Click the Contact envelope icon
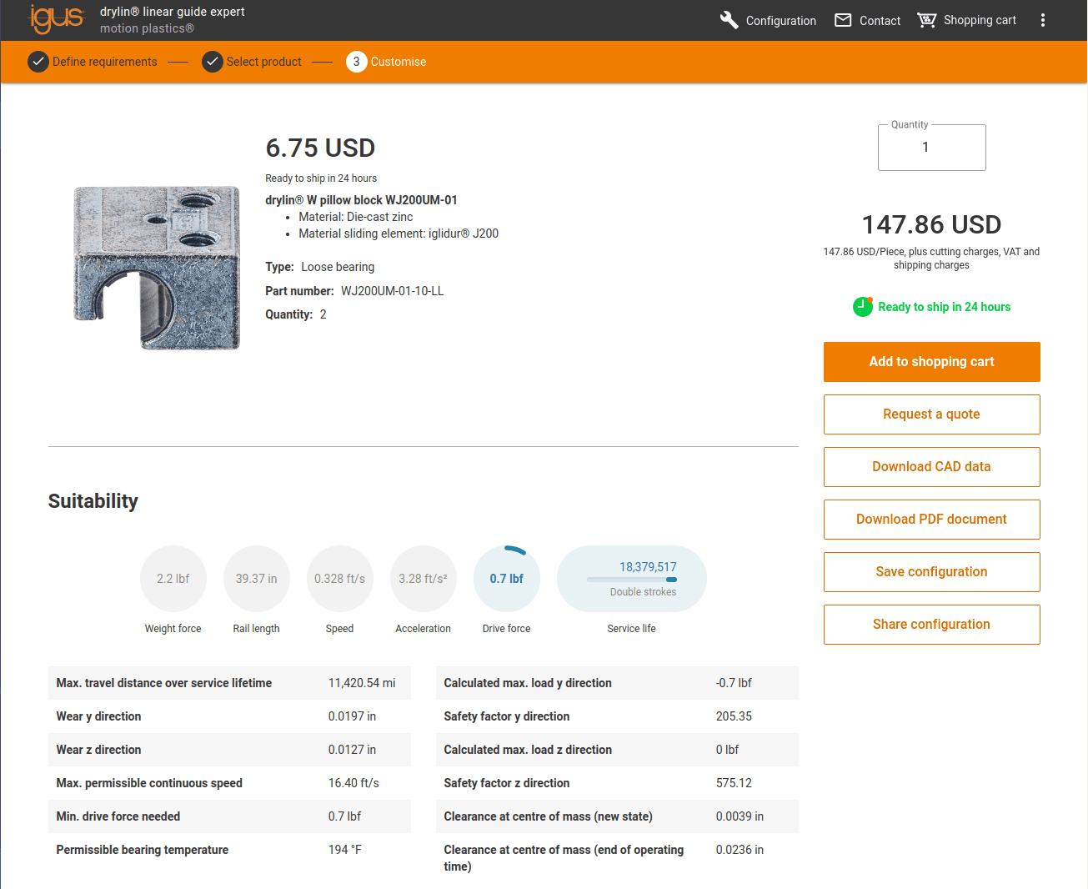1088x889 pixels. click(844, 20)
